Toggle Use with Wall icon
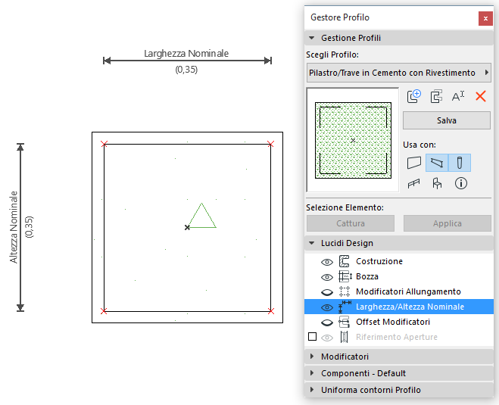This screenshot has width=499, height=405. 414,163
